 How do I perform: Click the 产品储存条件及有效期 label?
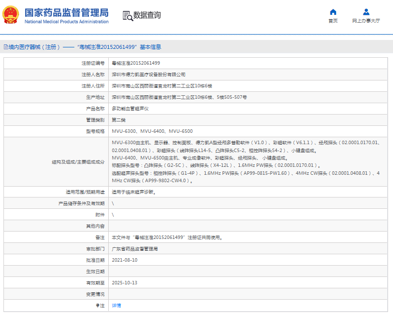coord(82,203)
